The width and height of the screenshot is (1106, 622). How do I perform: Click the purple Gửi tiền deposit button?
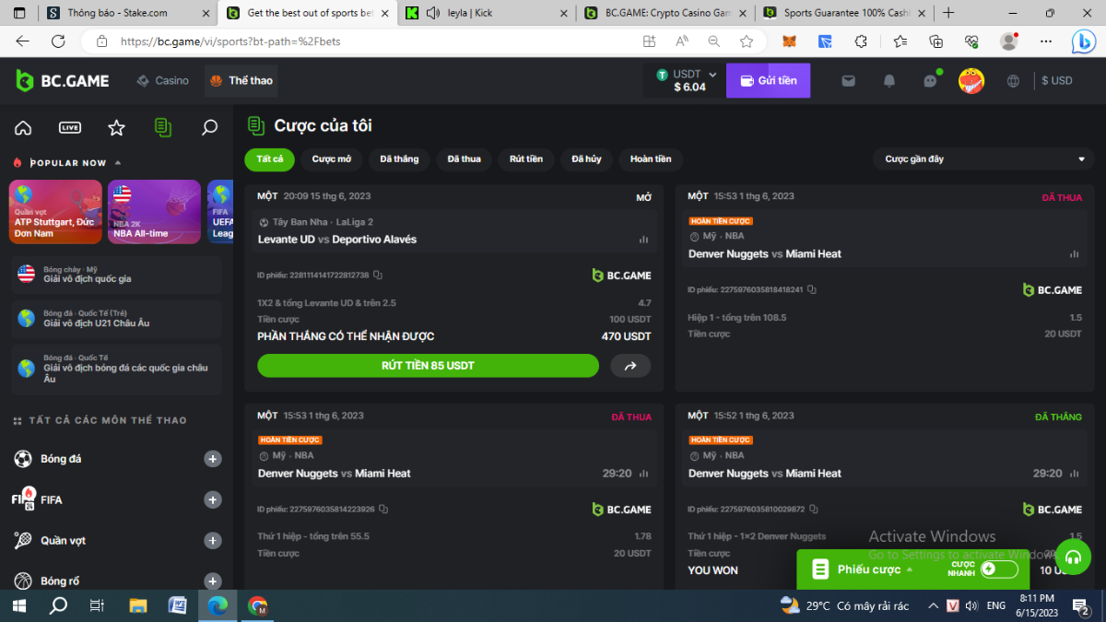point(768,81)
